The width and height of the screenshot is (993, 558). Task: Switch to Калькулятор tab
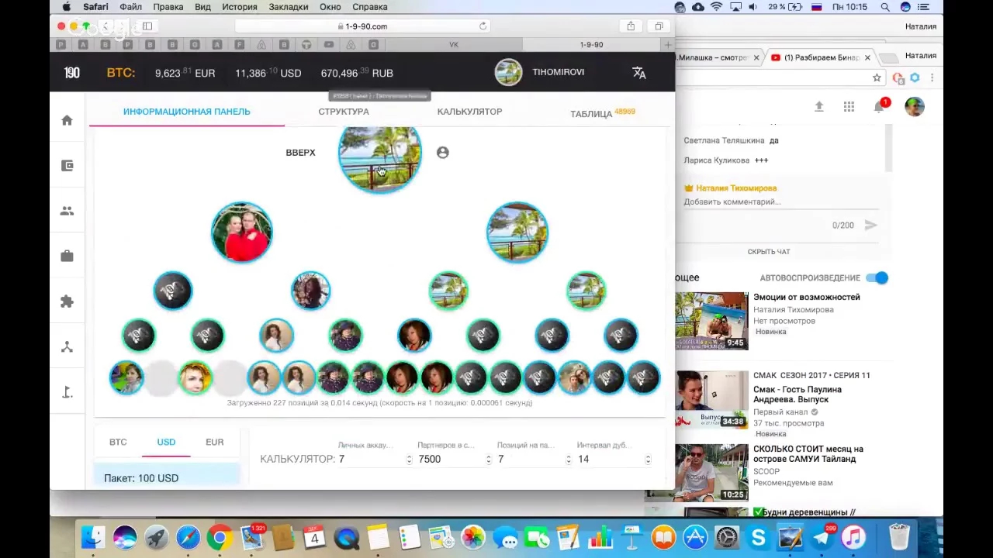pos(469,112)
